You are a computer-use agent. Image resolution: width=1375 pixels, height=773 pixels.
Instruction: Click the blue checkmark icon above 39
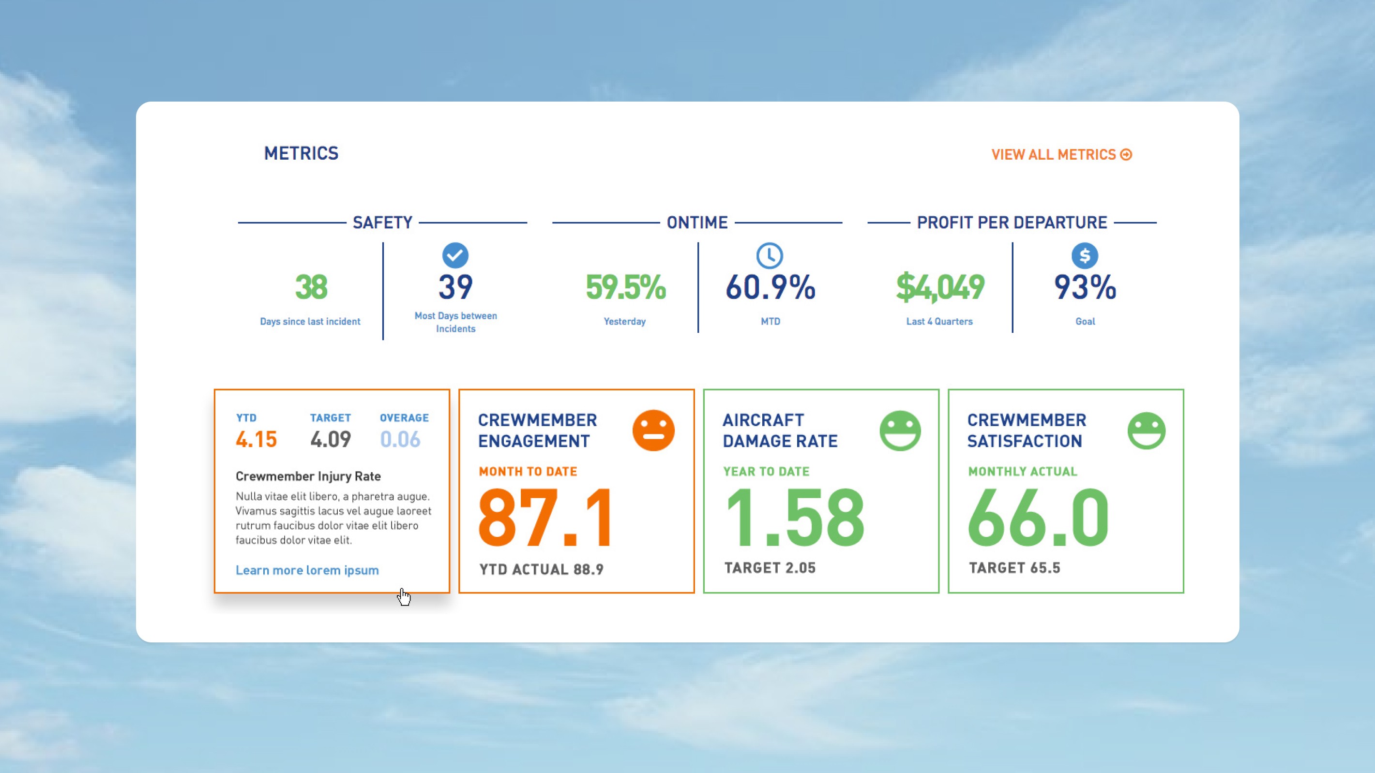point(455,255)
